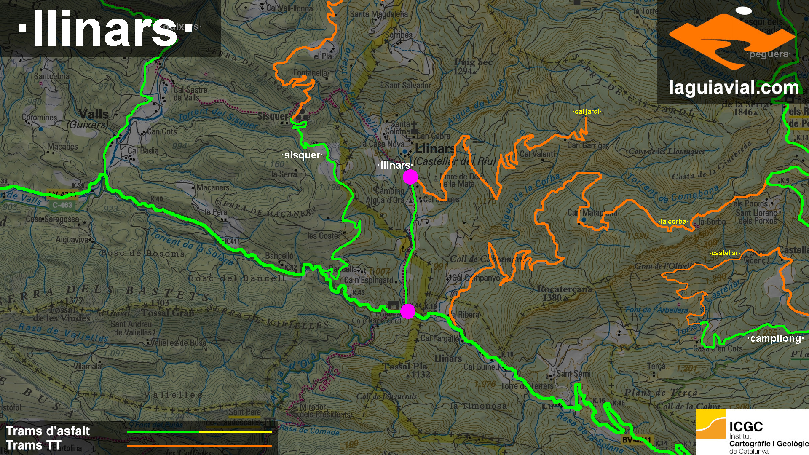
Task: Click the Trams TT legend text
Action: point(34,445)
